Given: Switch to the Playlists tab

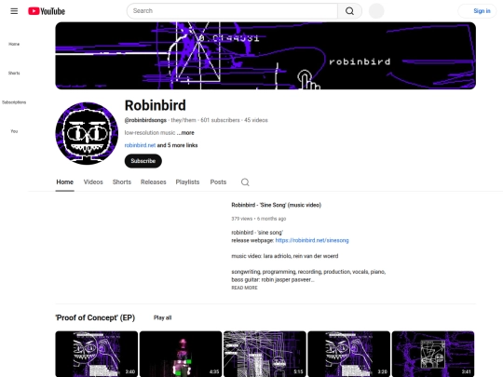Looking at the screenshot, I should [187, 182].
